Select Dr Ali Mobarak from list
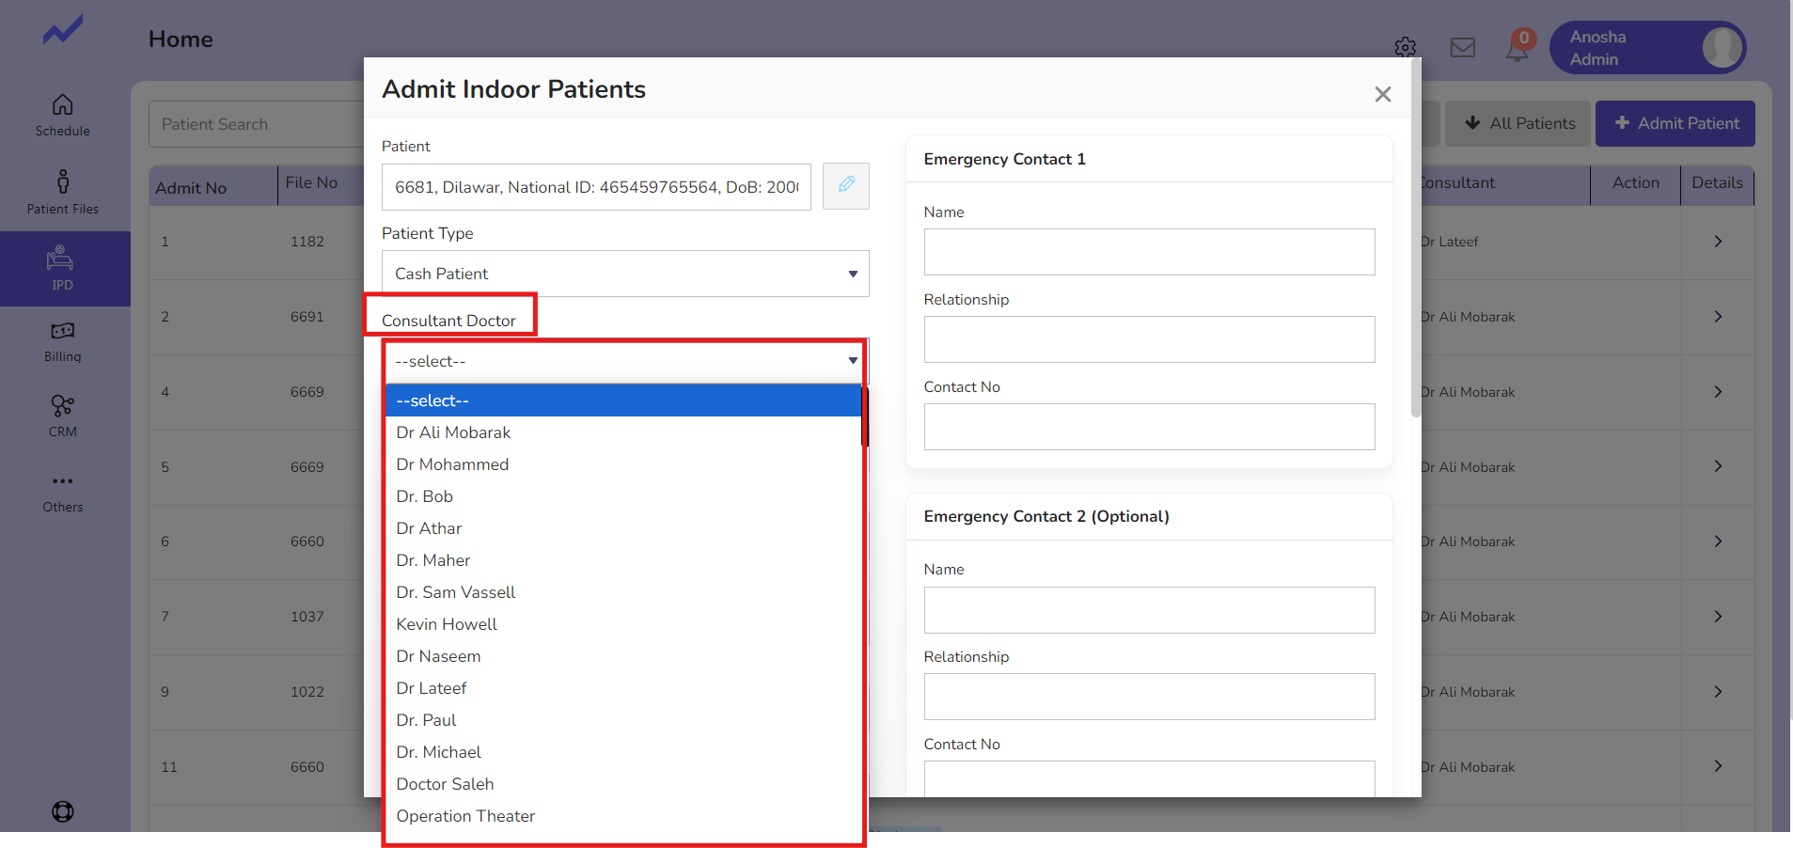The height and width of the screenshot is (848, 1793). (x=453, y=432)
